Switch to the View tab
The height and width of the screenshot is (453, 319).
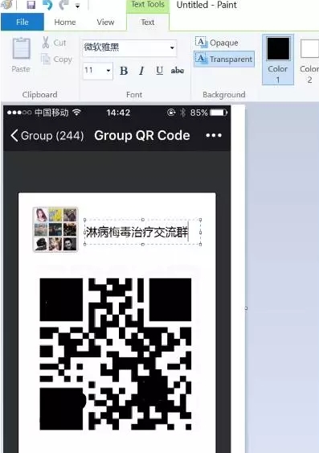pos(105,23)
